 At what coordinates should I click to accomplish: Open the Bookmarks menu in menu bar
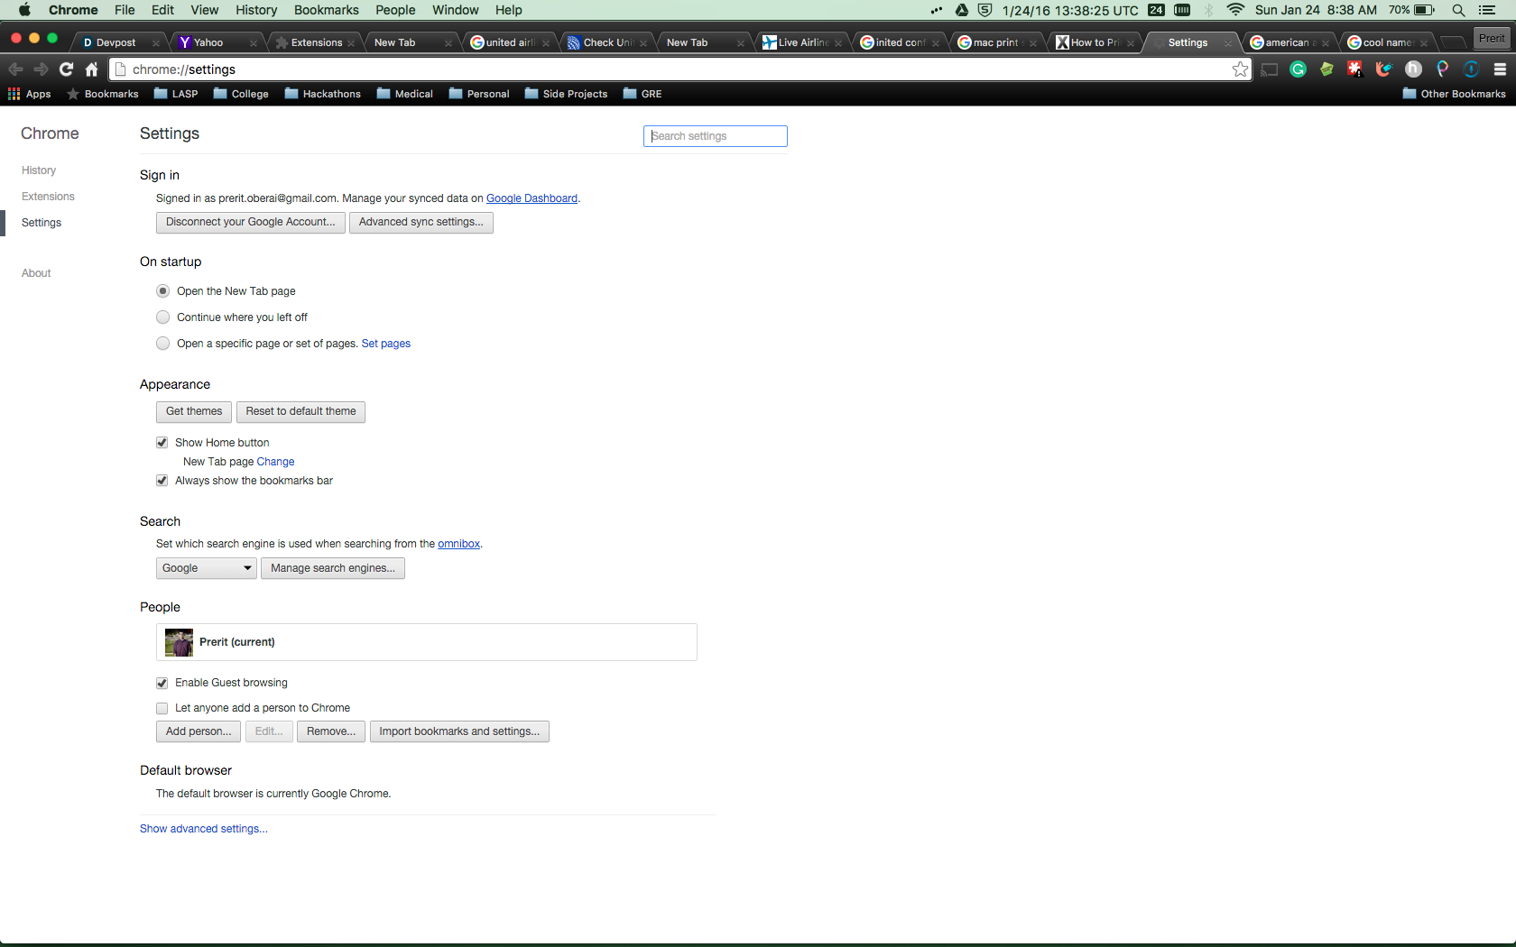point(327,10)
